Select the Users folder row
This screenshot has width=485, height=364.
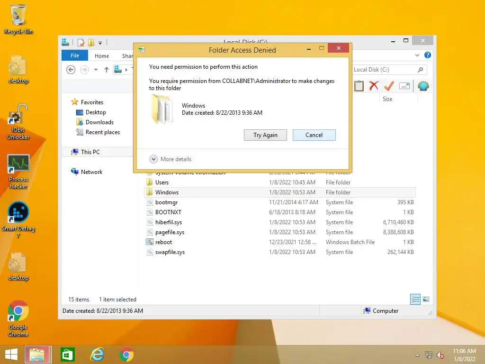click(x=280, y=182)
